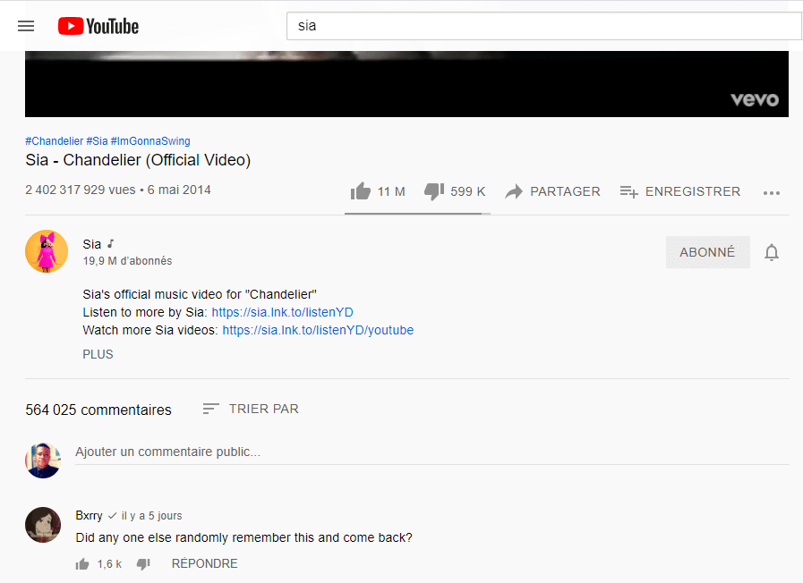The width and height of the screenshot is (803, 583).
Task: Open the hamburger guide menu
Action: [26, 26]
